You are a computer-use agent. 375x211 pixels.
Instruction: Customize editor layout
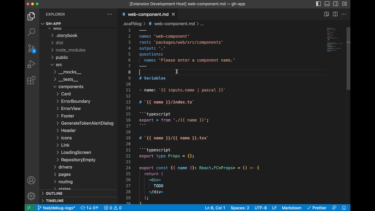344,4
